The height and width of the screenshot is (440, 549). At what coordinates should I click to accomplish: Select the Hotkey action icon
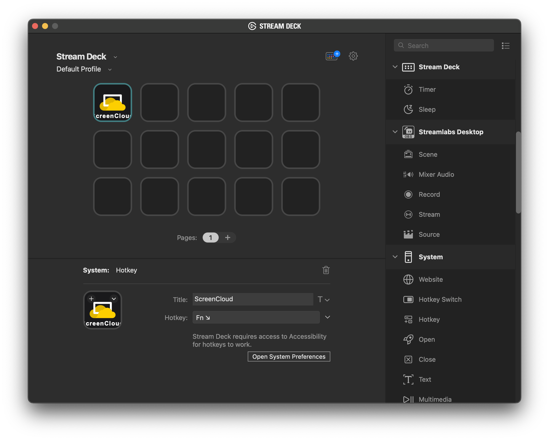408,319
